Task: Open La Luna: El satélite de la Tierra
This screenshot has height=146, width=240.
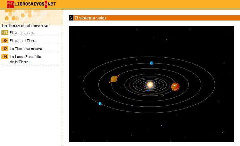Action: tap(24, 59)
